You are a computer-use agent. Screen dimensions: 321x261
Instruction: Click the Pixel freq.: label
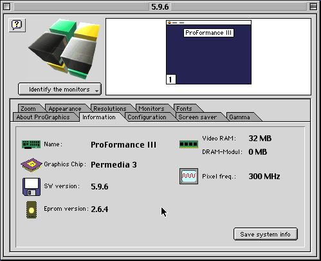point(219,177)
